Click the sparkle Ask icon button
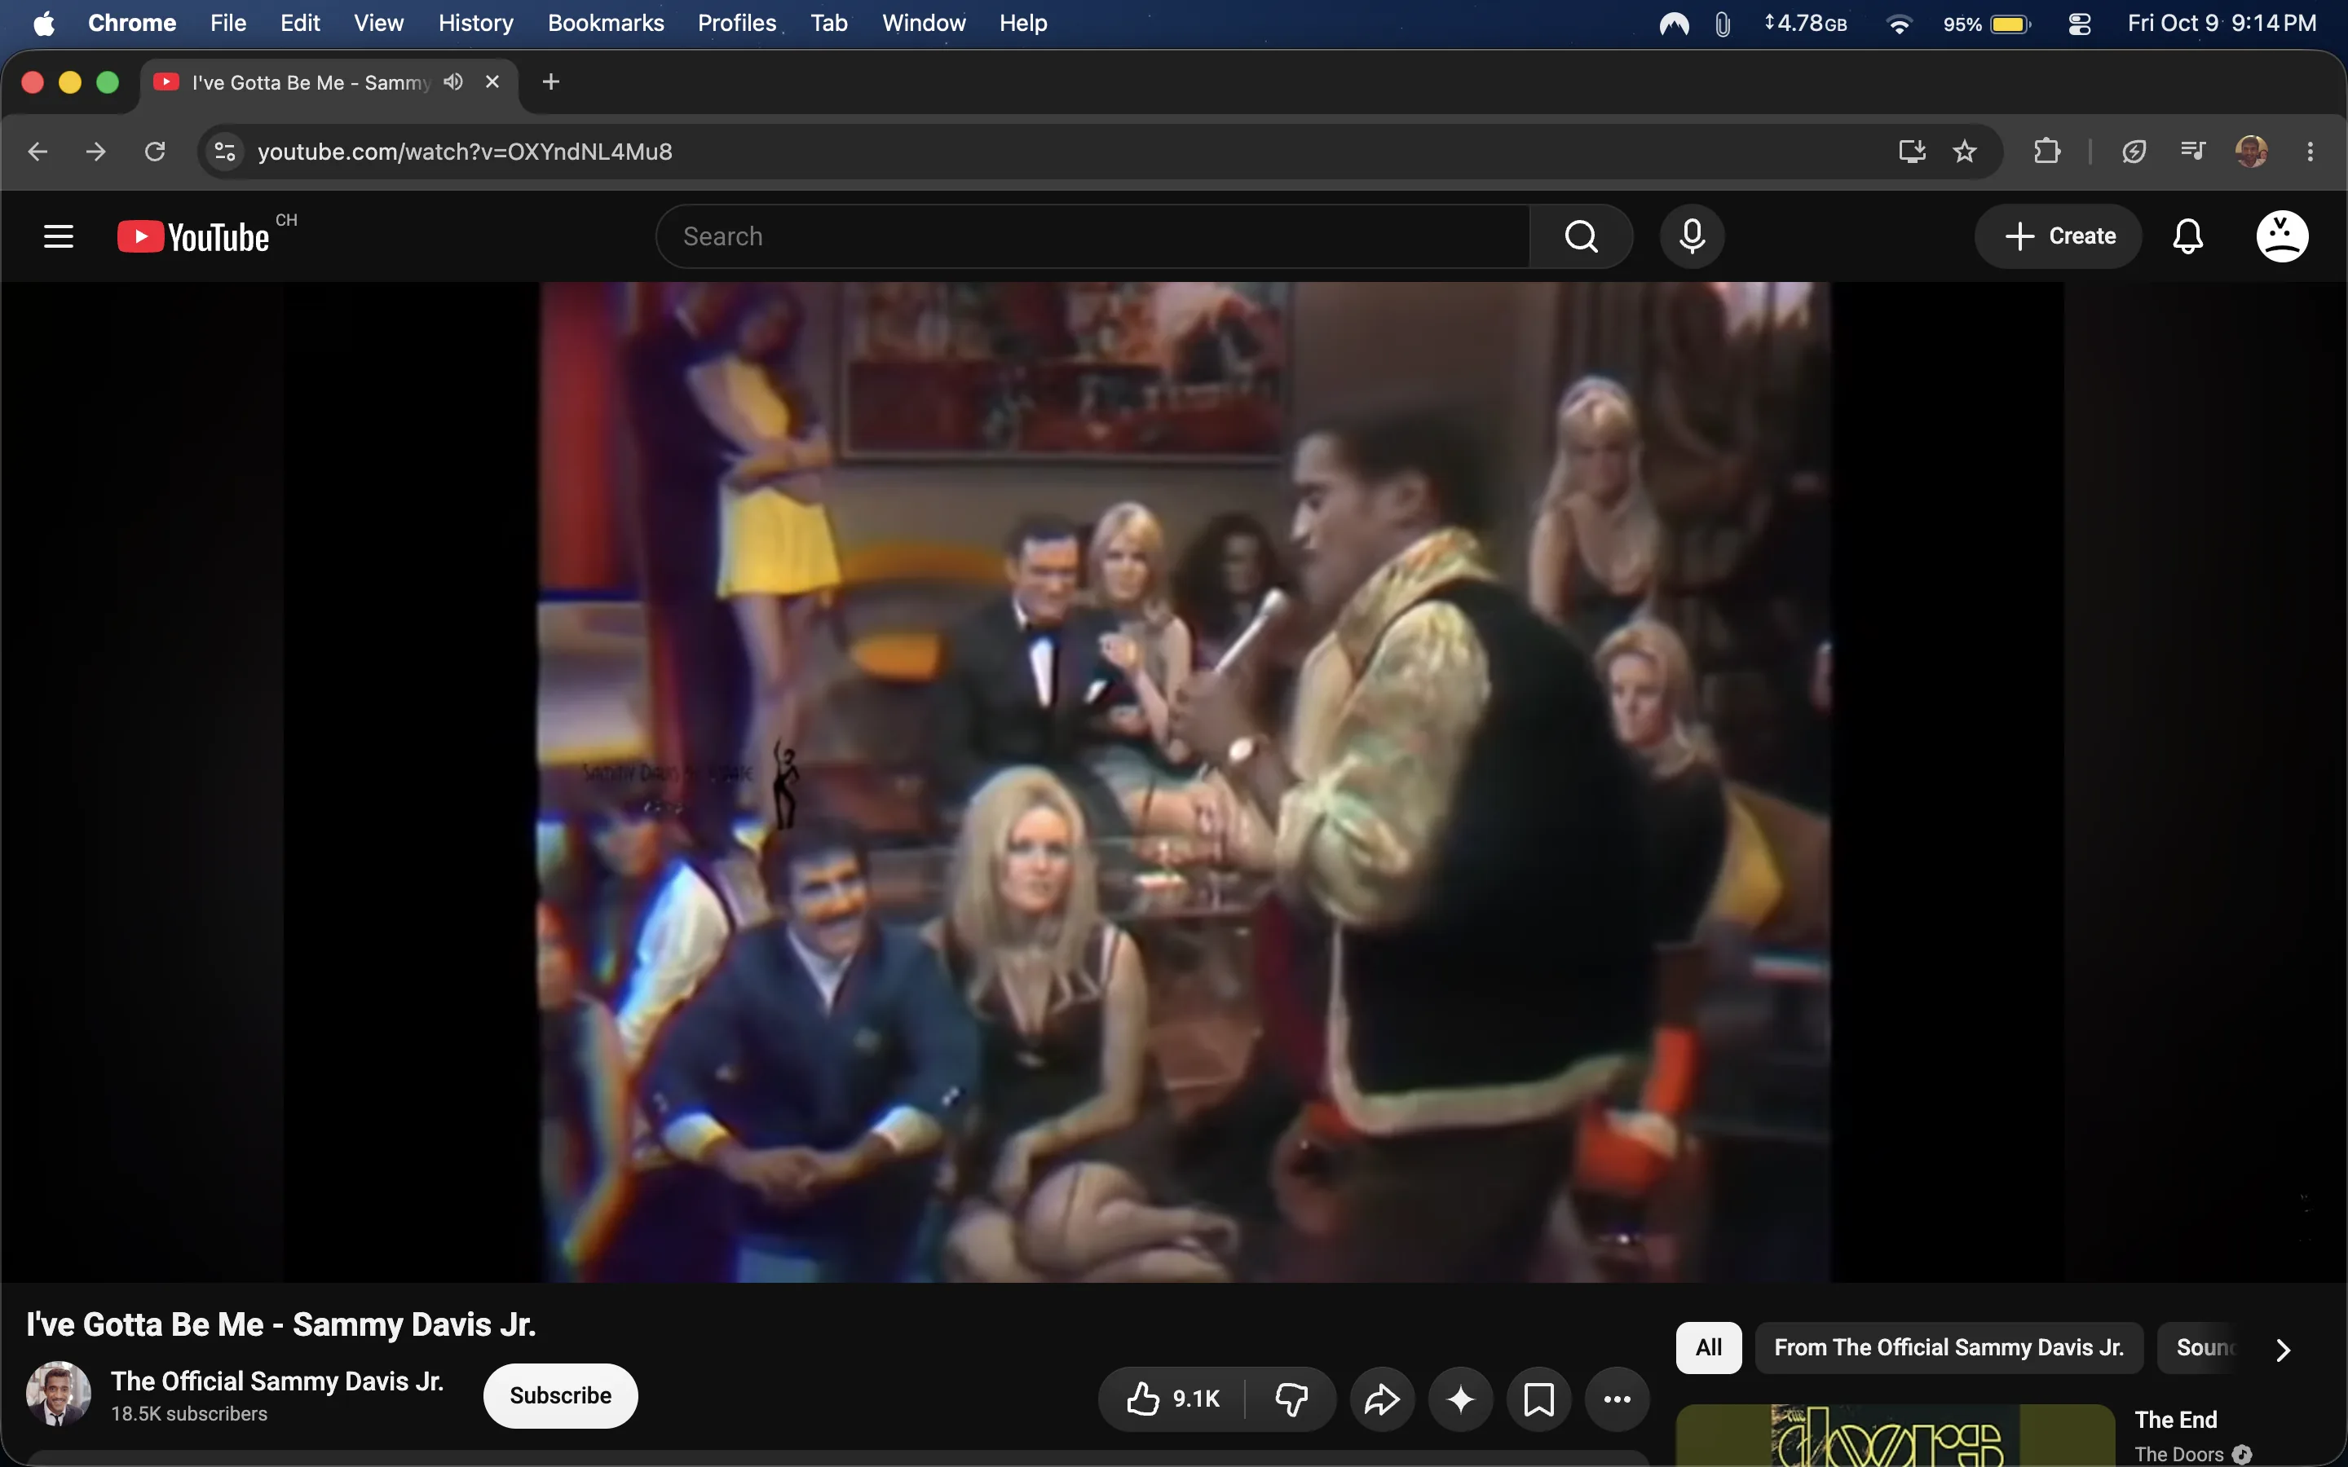 pyautogui.click(x=1460, y=1398)
